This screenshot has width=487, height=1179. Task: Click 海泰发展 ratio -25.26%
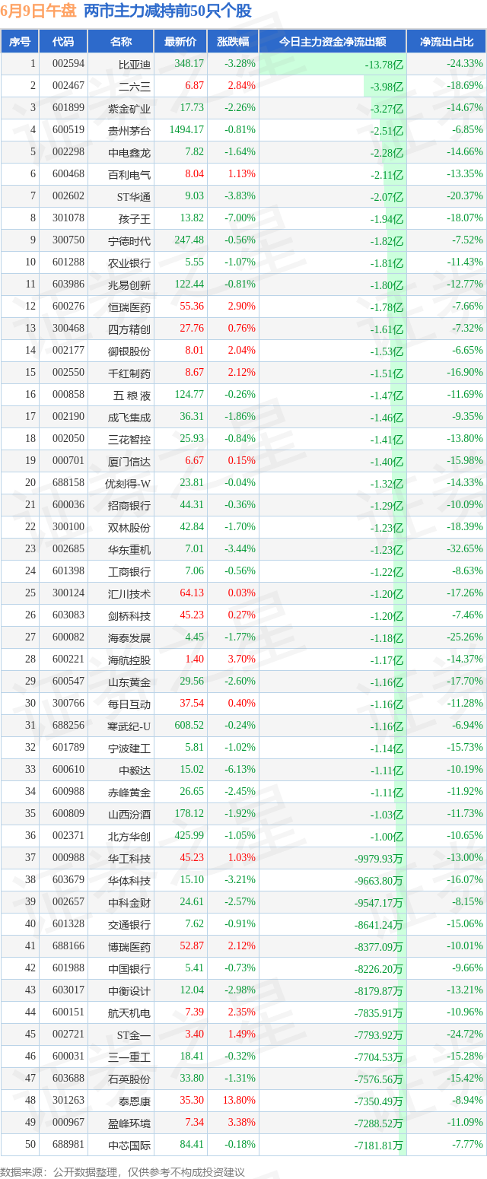pyautogui.click(x=465, y=637)
